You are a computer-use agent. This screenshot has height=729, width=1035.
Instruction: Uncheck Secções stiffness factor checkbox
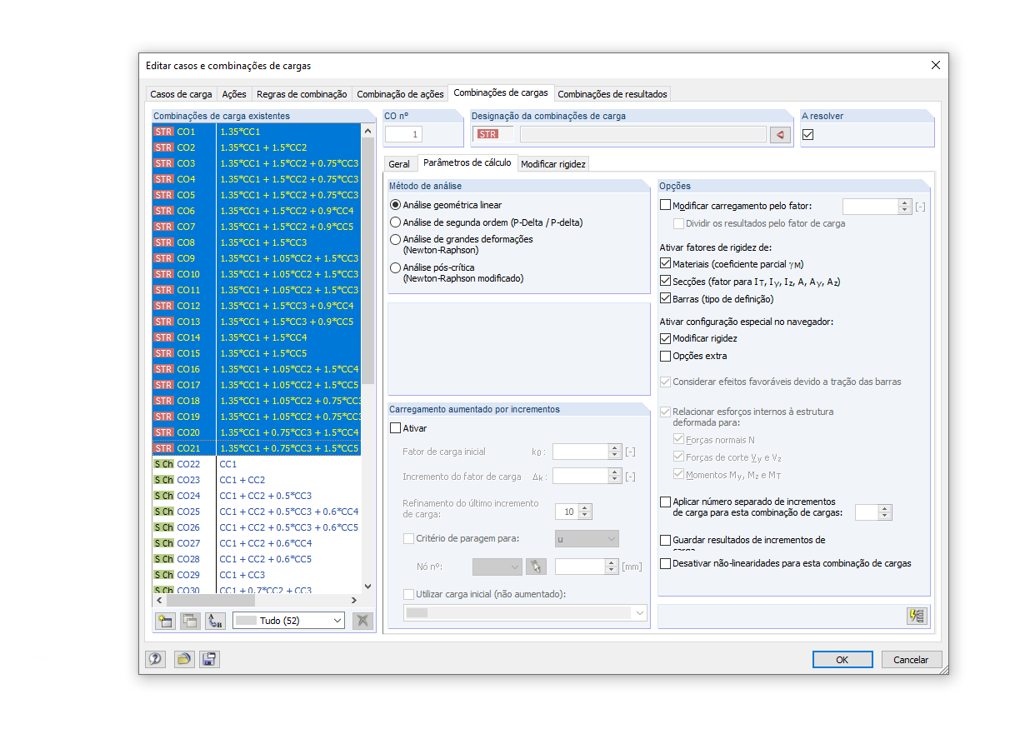(665, 282)
